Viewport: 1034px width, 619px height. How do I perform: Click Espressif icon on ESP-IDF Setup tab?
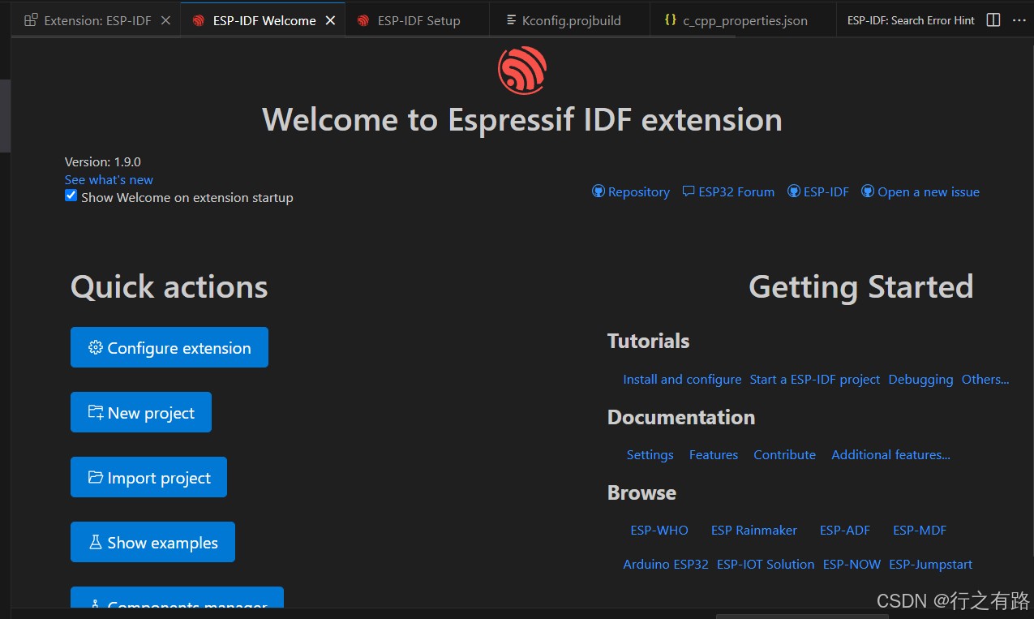tap(363, 20)
